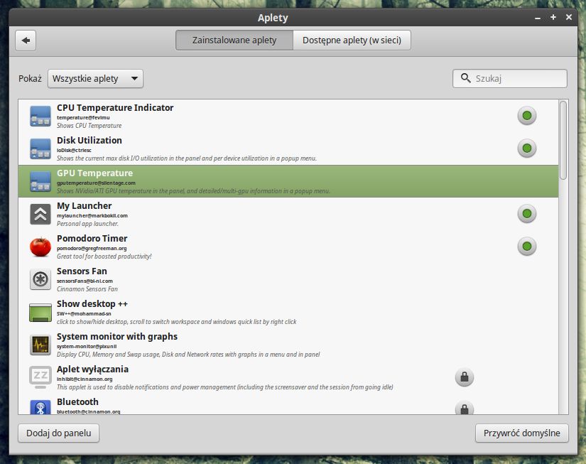Select the Aplet wyłączania row title

(x=92, y=369)
